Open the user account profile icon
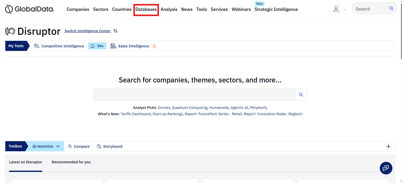The image size is (402, 183). click(x=336, y=9)
